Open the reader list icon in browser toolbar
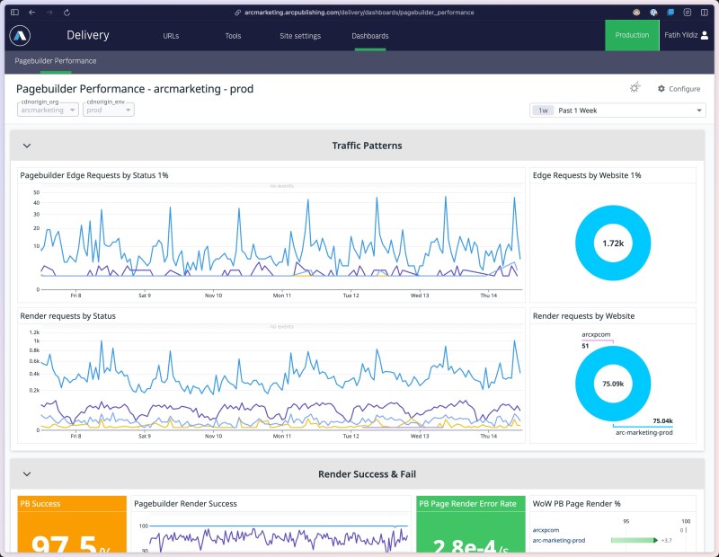The height and width of the screenshot is (557, 719). tap(688, 13)
